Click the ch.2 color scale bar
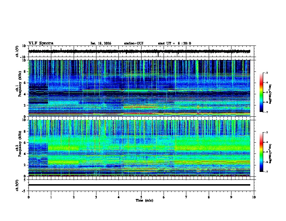This screenshot has width=286, height=221. point(261,152)
